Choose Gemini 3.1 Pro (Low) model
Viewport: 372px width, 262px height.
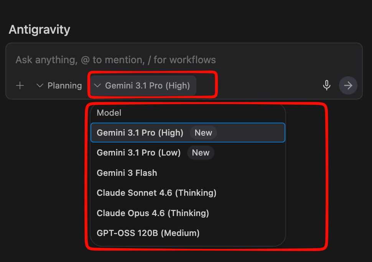pos(138,152)
